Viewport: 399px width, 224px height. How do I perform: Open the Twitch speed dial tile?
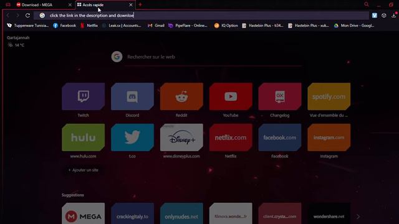(x=83, y=96)
